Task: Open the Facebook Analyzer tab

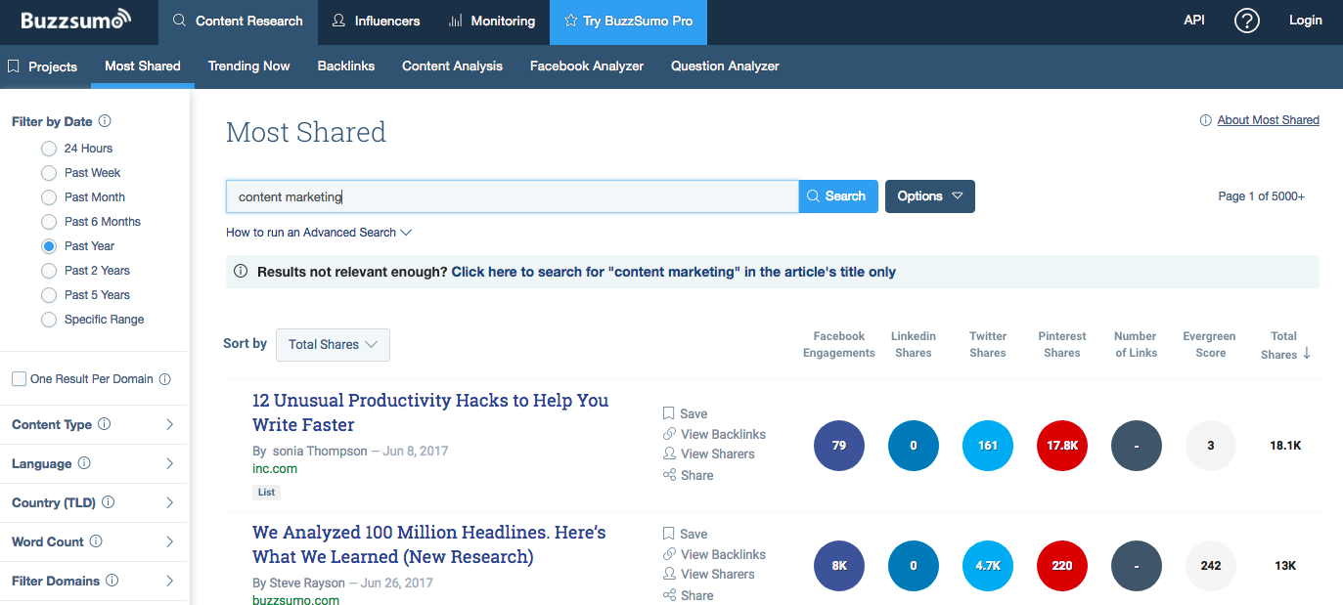Action: pyautogui.click(x=587, y=66)
